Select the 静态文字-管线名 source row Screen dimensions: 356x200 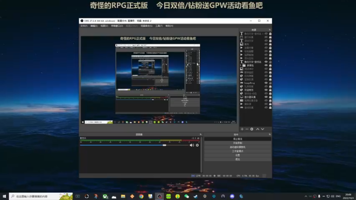(x=255, y=62)
